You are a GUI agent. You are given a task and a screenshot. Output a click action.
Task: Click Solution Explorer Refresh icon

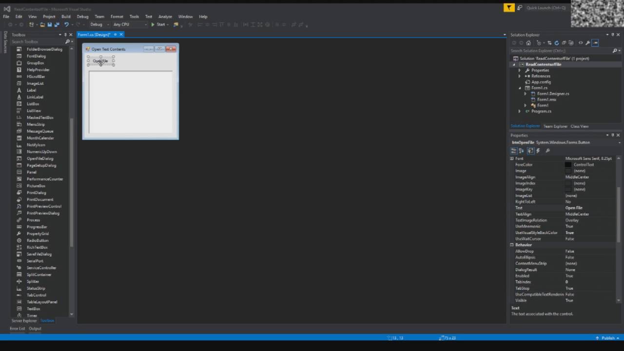pyautogui.click(x=557, y=43)
